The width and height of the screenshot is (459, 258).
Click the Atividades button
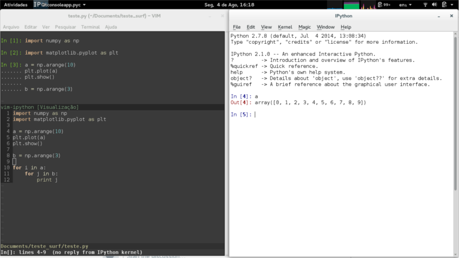[x=15, y=4]
